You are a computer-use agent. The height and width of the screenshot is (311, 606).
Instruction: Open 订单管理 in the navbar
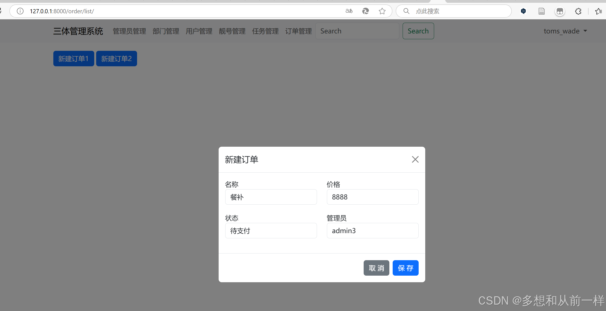click(298, 31)
